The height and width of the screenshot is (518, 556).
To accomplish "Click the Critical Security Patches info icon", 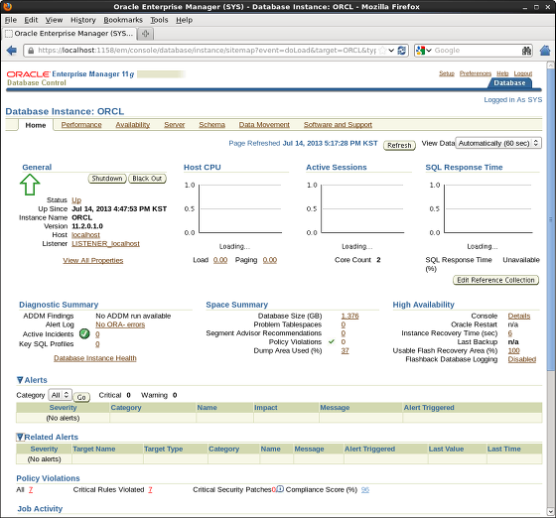I will pos(280,489).
